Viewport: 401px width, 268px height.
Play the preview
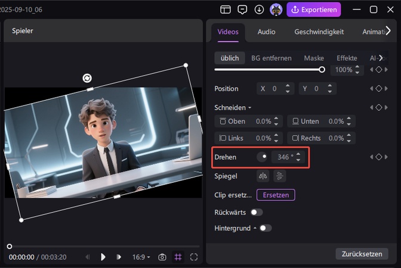[x=103, y=257]
